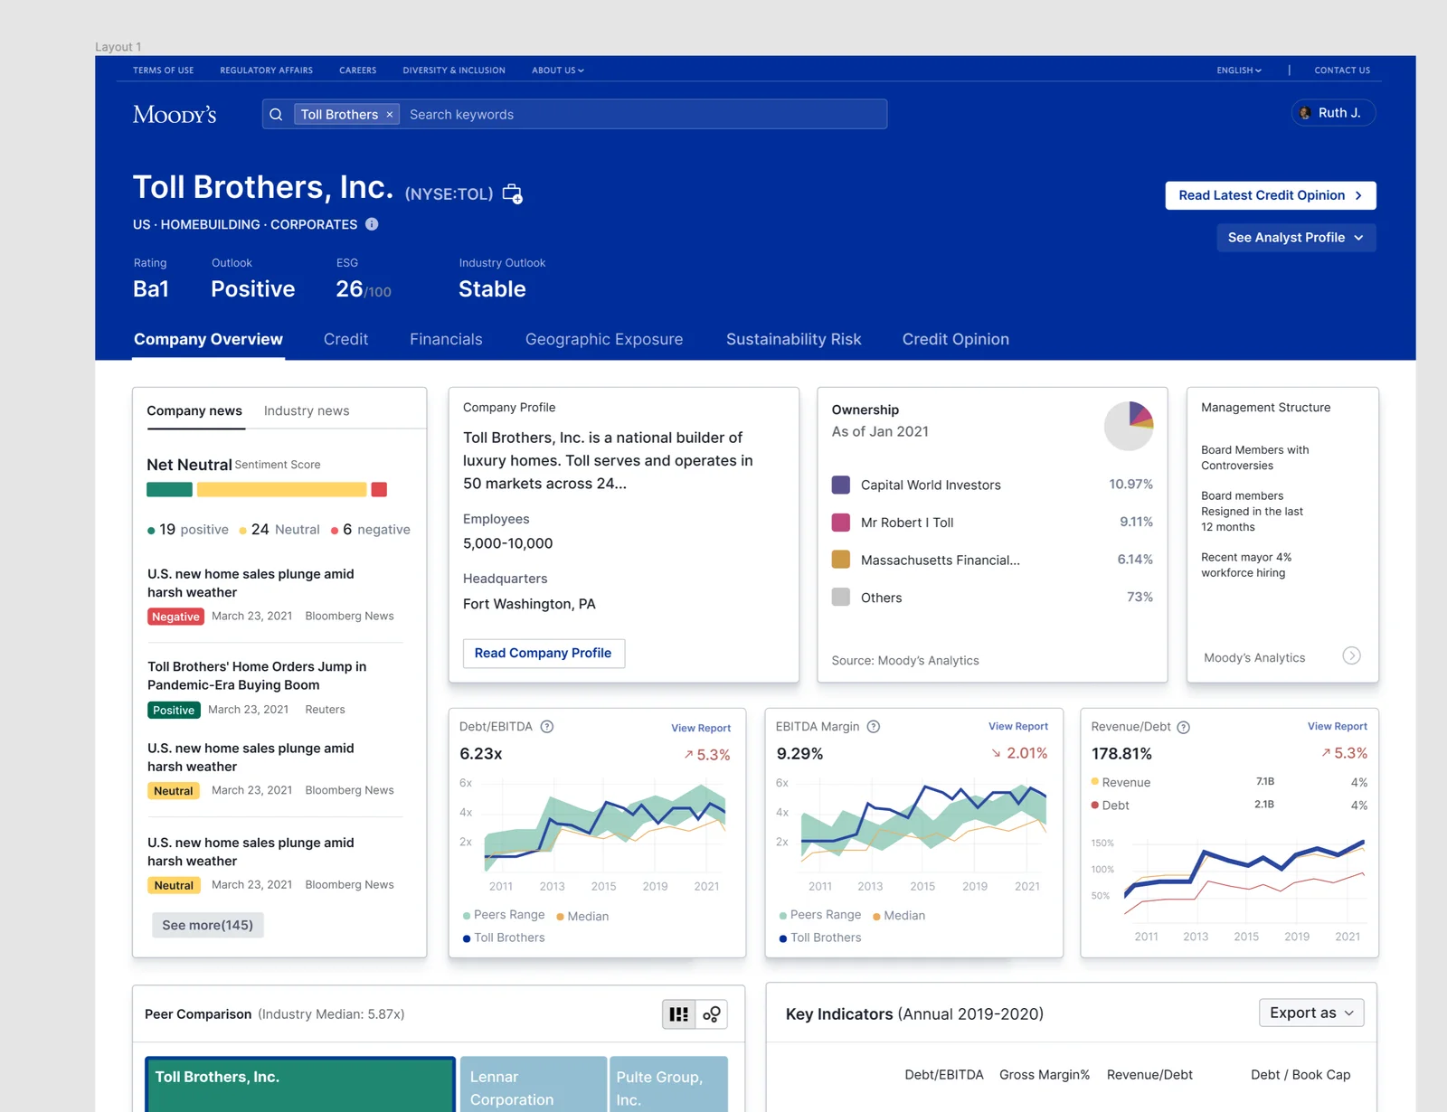Open the CONTACT US link
The image size is (1447, 1112).
click(1342, 71)
